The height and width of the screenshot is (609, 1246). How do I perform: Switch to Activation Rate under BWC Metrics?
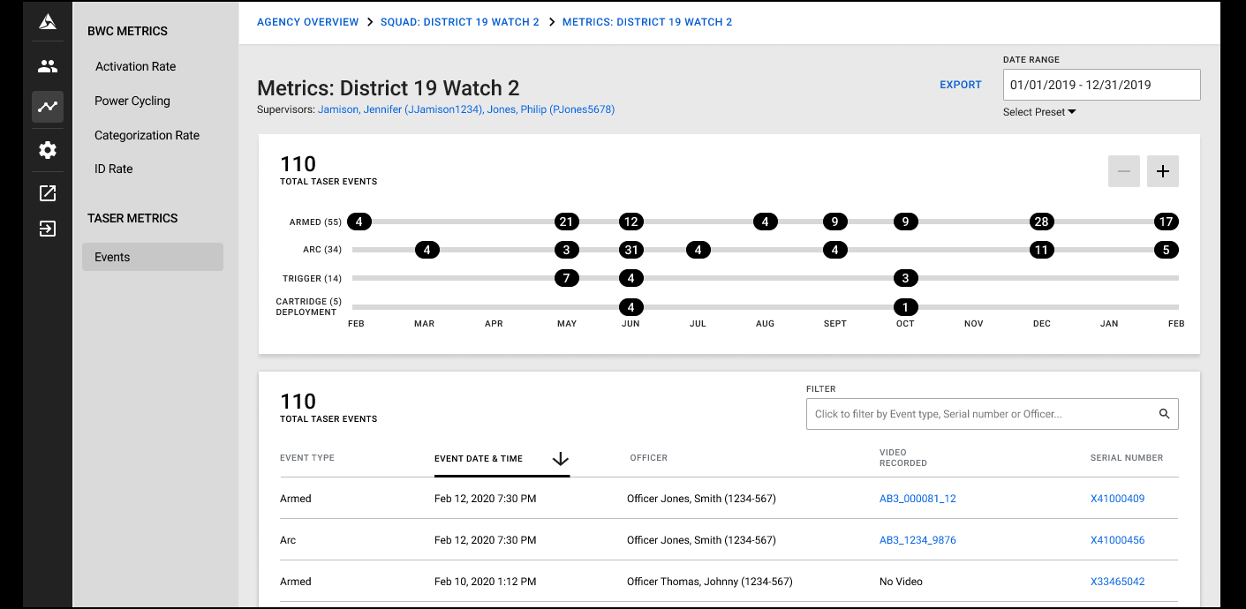pos(135,66)
